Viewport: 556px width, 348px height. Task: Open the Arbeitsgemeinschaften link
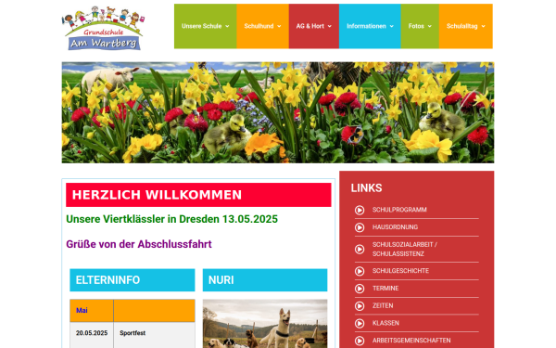(411, 341)
